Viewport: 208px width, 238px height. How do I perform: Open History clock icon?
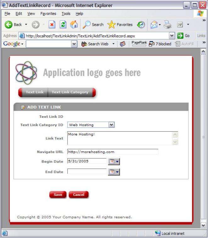[141, 25]
